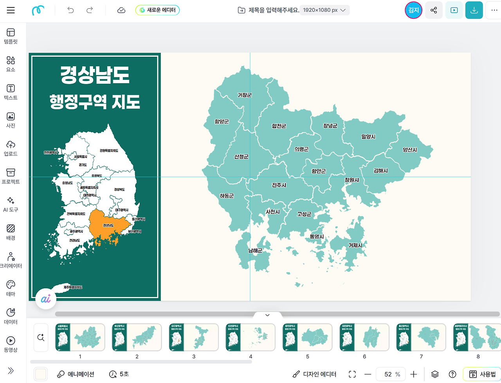This screenshot has width=501, height=383.
Task: Click the 거제시 map label
Action: tap(355, 245)
